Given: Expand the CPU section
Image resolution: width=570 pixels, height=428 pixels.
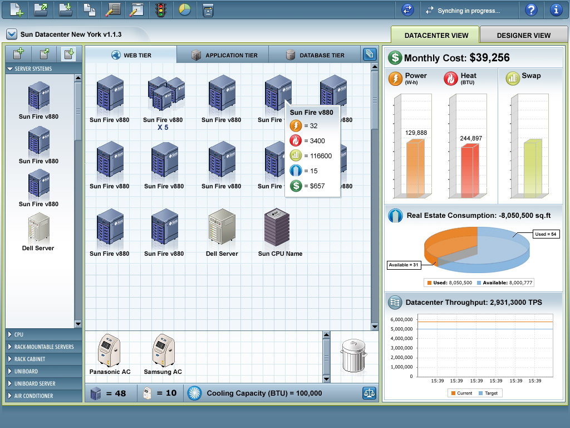Looking at the screenshot, I should pyautogui.click(x=43, y=334).
